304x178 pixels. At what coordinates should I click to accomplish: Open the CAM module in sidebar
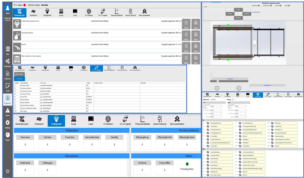click(x=7, y=87)
